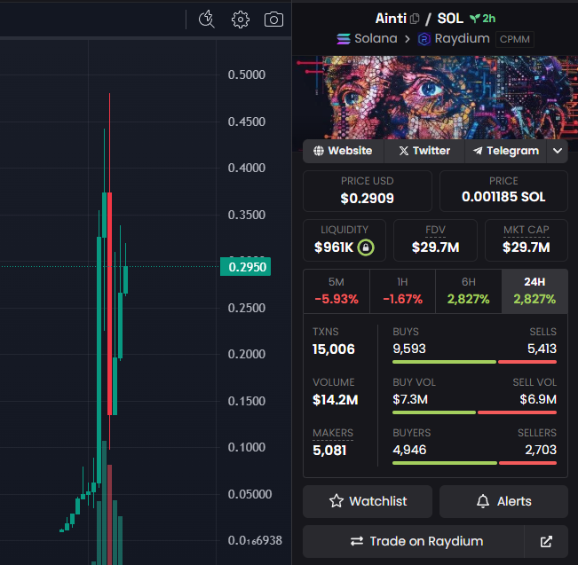This screenshot has height=565, width=578.
Task: Click the 0.1000 price axis label
Action: [x=247, y=447]
